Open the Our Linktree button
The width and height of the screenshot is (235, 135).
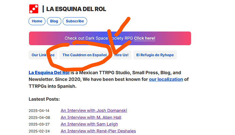[x=43, y=55]
